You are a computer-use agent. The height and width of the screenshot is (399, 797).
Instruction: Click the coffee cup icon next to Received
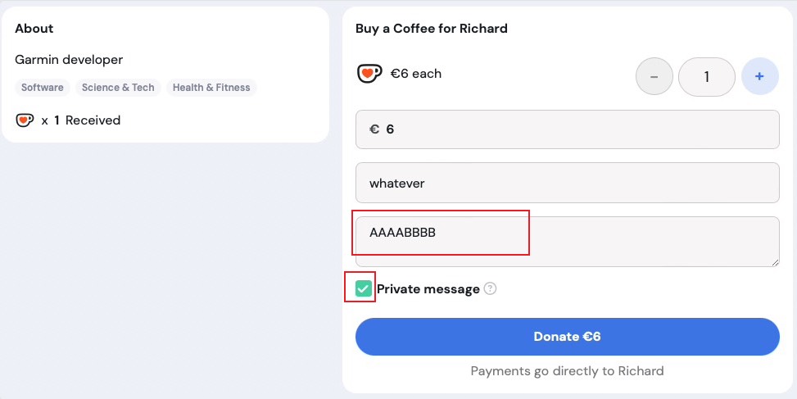click(25, 120)
